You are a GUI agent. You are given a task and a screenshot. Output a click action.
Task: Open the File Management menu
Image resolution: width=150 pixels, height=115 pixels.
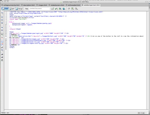point(60,9)
